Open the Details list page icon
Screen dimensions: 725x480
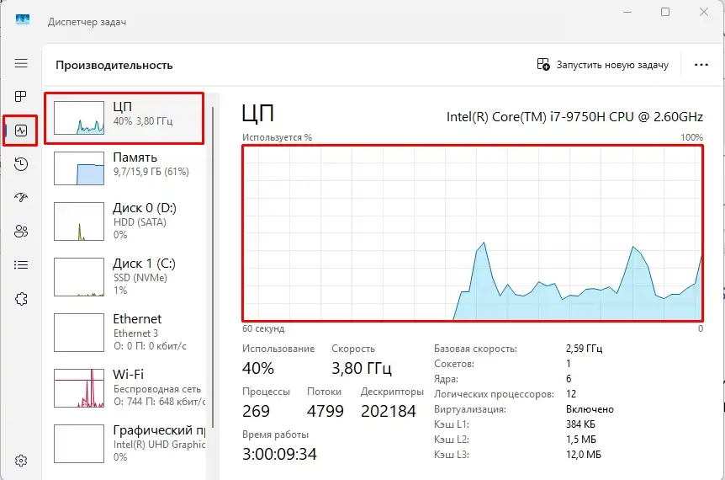point(21,264)
